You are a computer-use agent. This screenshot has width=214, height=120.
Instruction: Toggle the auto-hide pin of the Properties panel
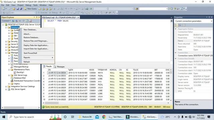click(x=209, y=17)
